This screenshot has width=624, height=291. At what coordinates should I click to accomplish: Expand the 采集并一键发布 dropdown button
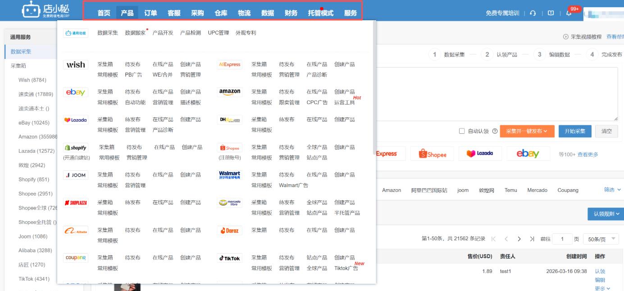click(526, 131)
